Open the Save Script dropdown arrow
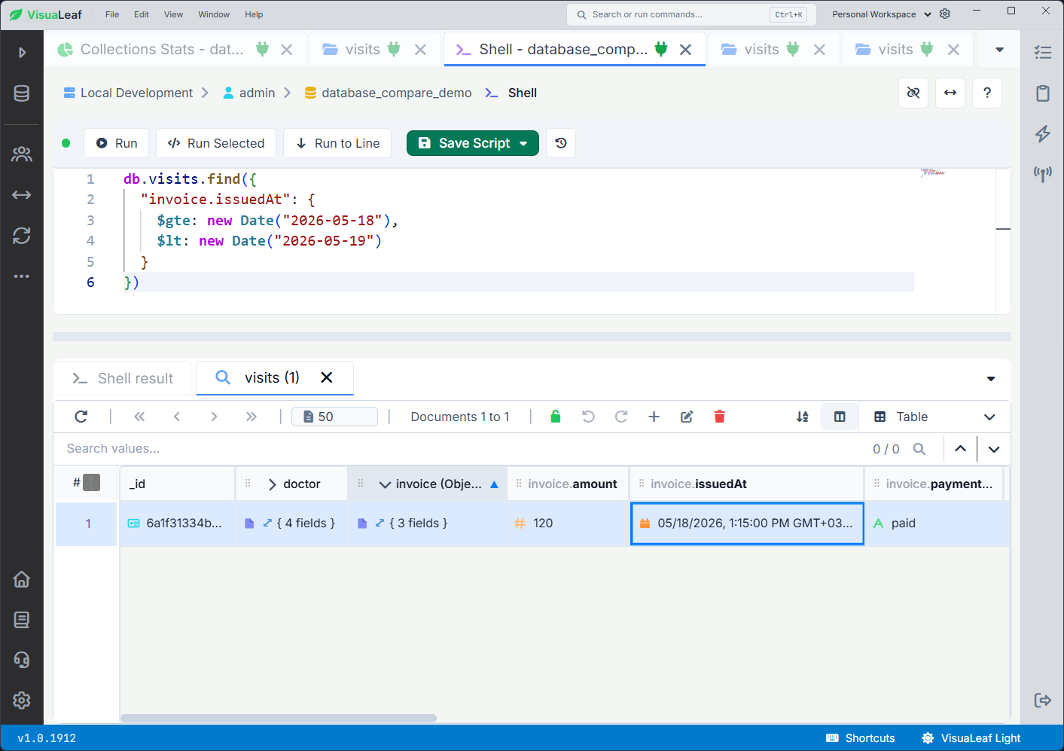This screenshot has width=1064, height=751. point(523,143)
